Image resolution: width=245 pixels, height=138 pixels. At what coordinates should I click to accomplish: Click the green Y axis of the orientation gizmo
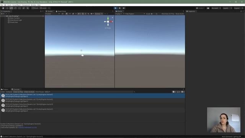coord(108,19)
